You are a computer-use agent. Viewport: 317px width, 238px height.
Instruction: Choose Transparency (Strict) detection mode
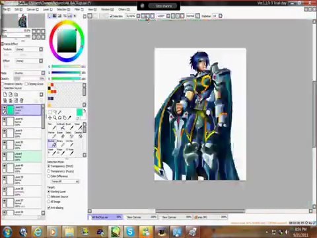click(x=49, y=166)
